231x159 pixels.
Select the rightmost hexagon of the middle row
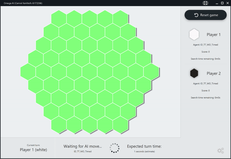[x=151, y=71]
